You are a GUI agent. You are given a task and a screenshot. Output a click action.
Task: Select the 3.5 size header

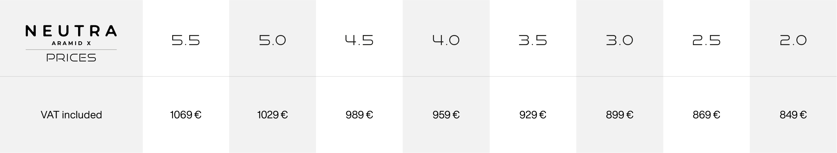point(533,40)
